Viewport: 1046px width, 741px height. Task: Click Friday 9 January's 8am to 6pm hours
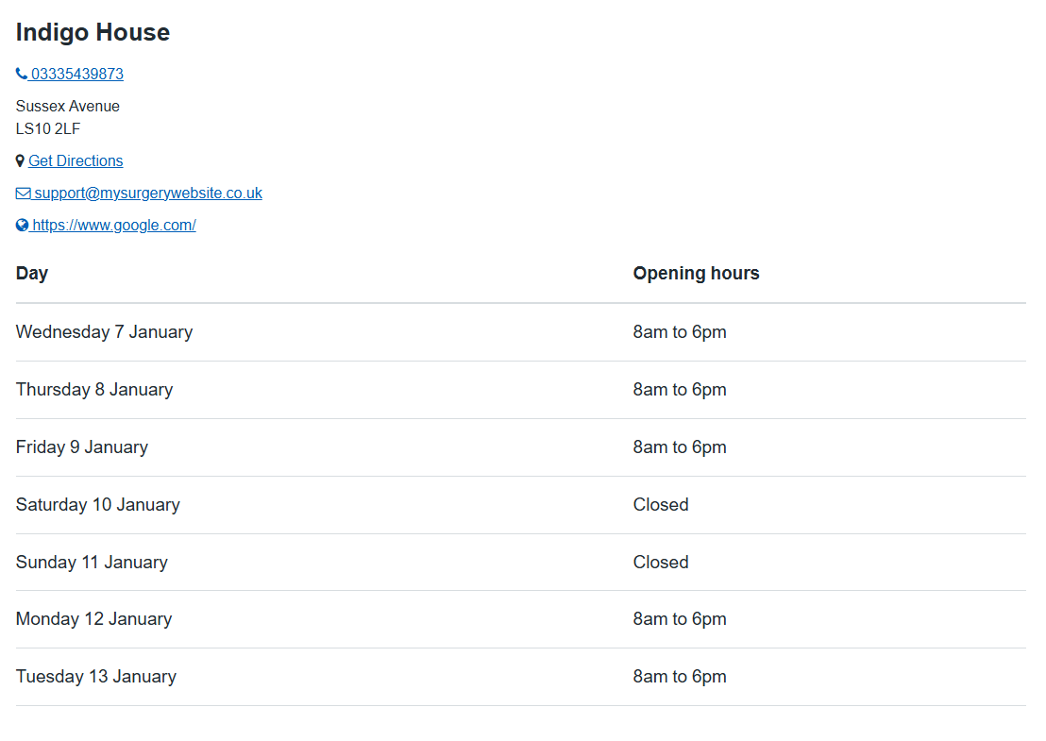[x=680, y=447]
